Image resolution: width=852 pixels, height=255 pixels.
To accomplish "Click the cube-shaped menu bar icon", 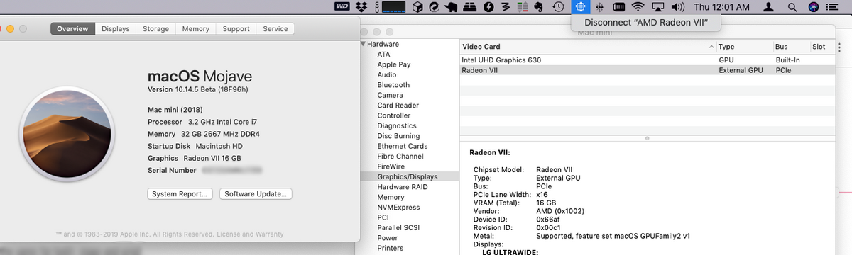I will click(417, 7).
